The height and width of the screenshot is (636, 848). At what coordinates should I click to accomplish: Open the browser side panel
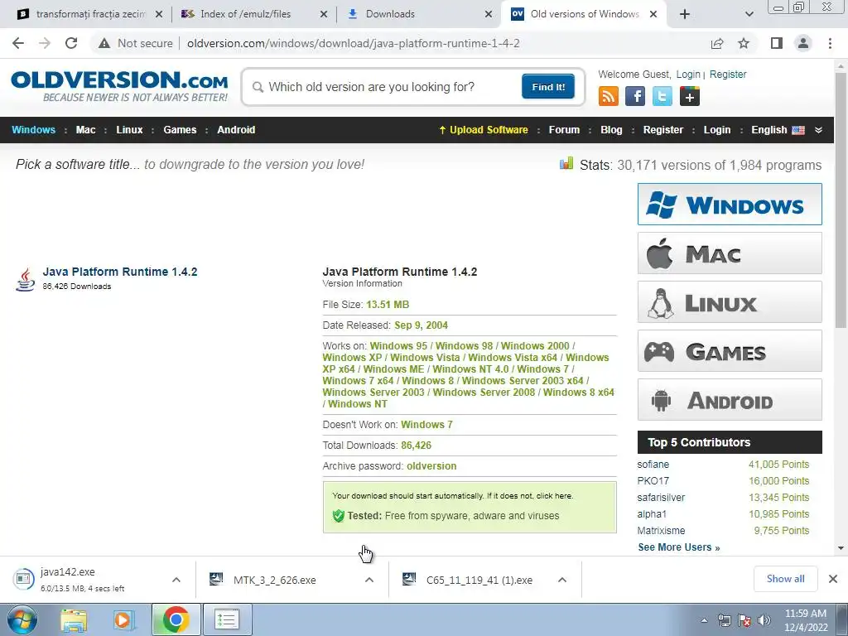tap(777, 43)
